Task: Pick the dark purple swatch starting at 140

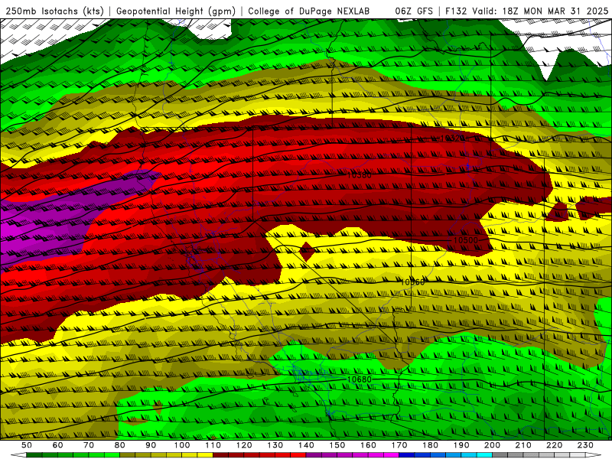Action: tap(314, 455)
